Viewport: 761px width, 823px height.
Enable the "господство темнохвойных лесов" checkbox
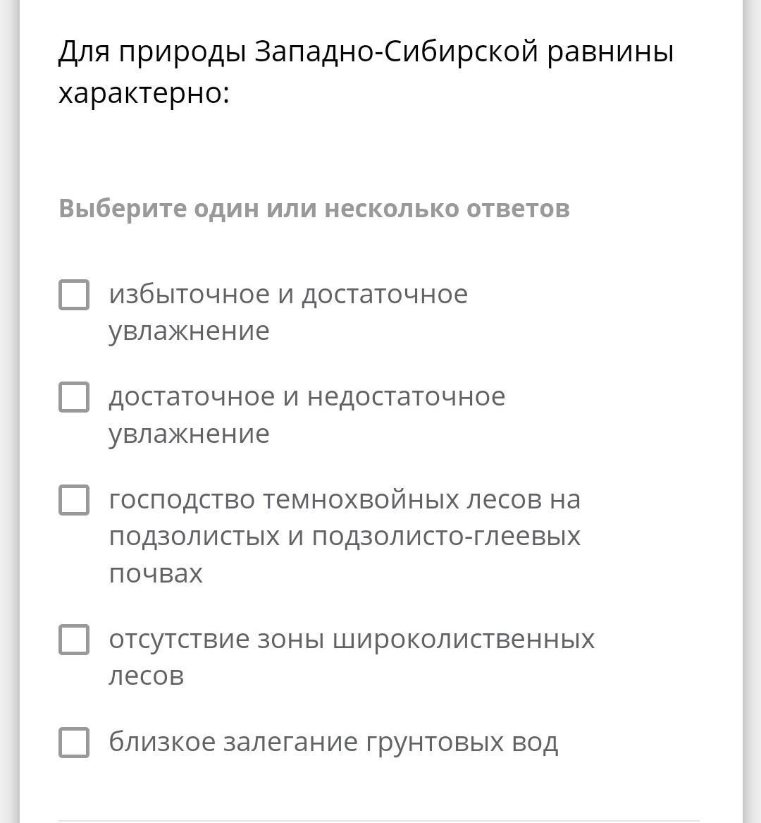coord(74,500)
